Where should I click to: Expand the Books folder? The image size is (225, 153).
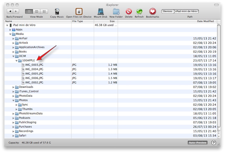[x=13, y=52]
